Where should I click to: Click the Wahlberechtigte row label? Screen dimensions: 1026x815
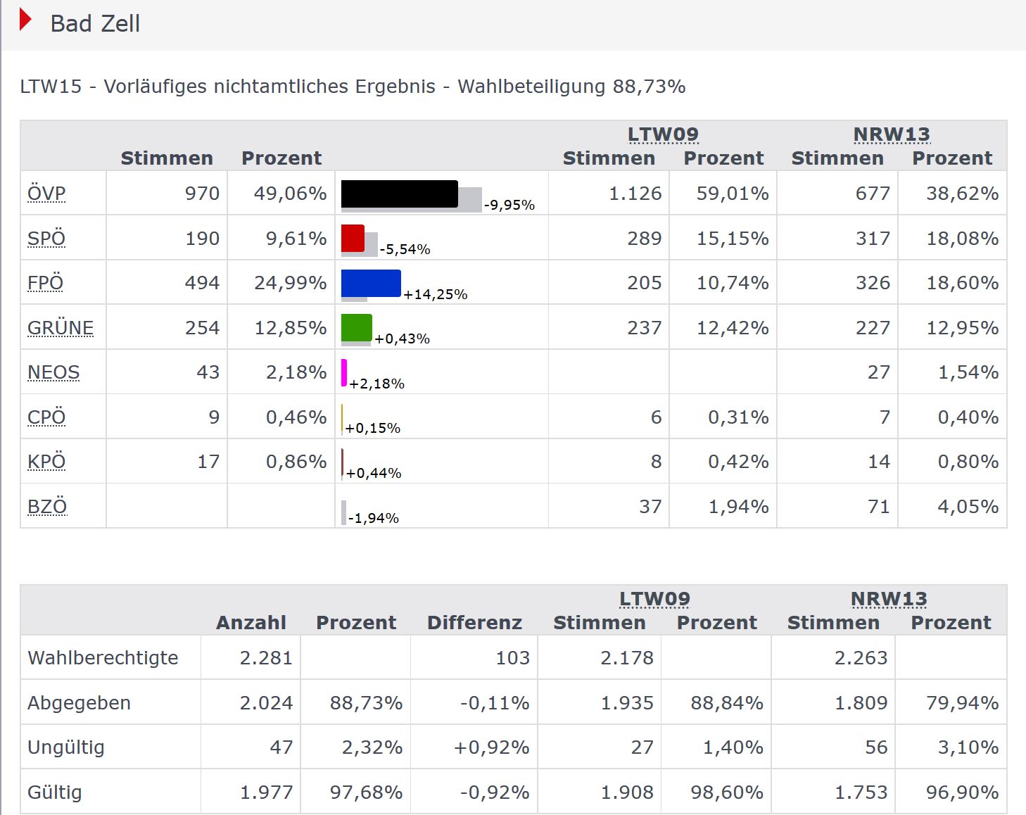tap(103, 658)
